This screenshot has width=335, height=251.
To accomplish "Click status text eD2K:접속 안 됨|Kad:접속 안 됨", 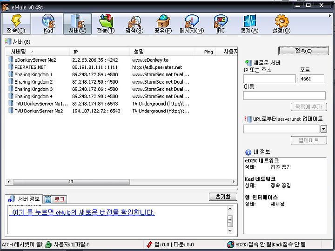I will click(x=271, y=244).
